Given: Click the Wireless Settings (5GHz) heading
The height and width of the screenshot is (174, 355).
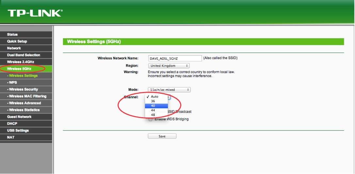Looking at the screenshot, I should click(x=94, y=42).
